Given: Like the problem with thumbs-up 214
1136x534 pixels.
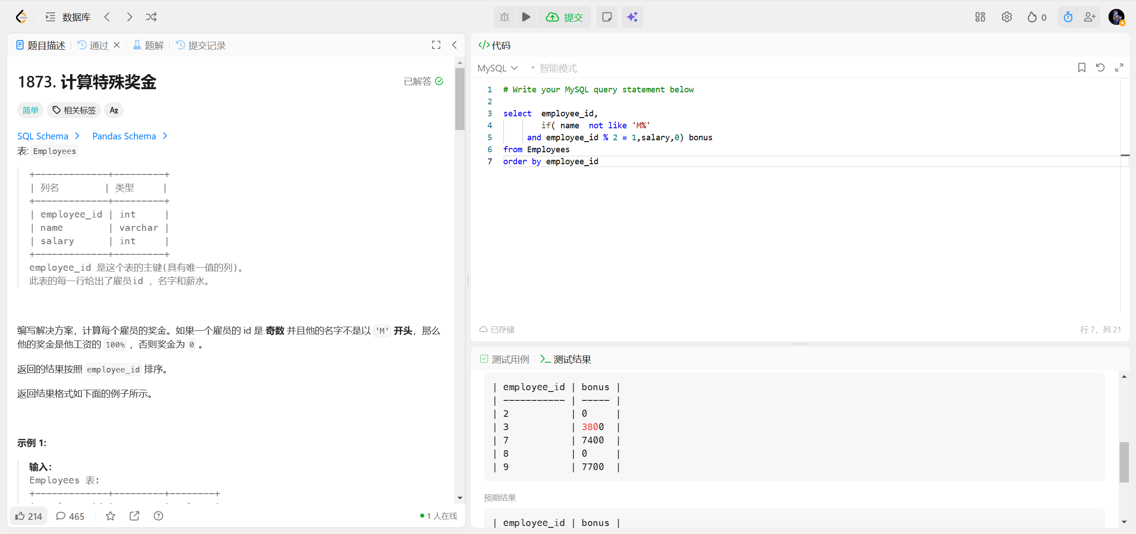Looking at the screenshot, I should 28,516.
